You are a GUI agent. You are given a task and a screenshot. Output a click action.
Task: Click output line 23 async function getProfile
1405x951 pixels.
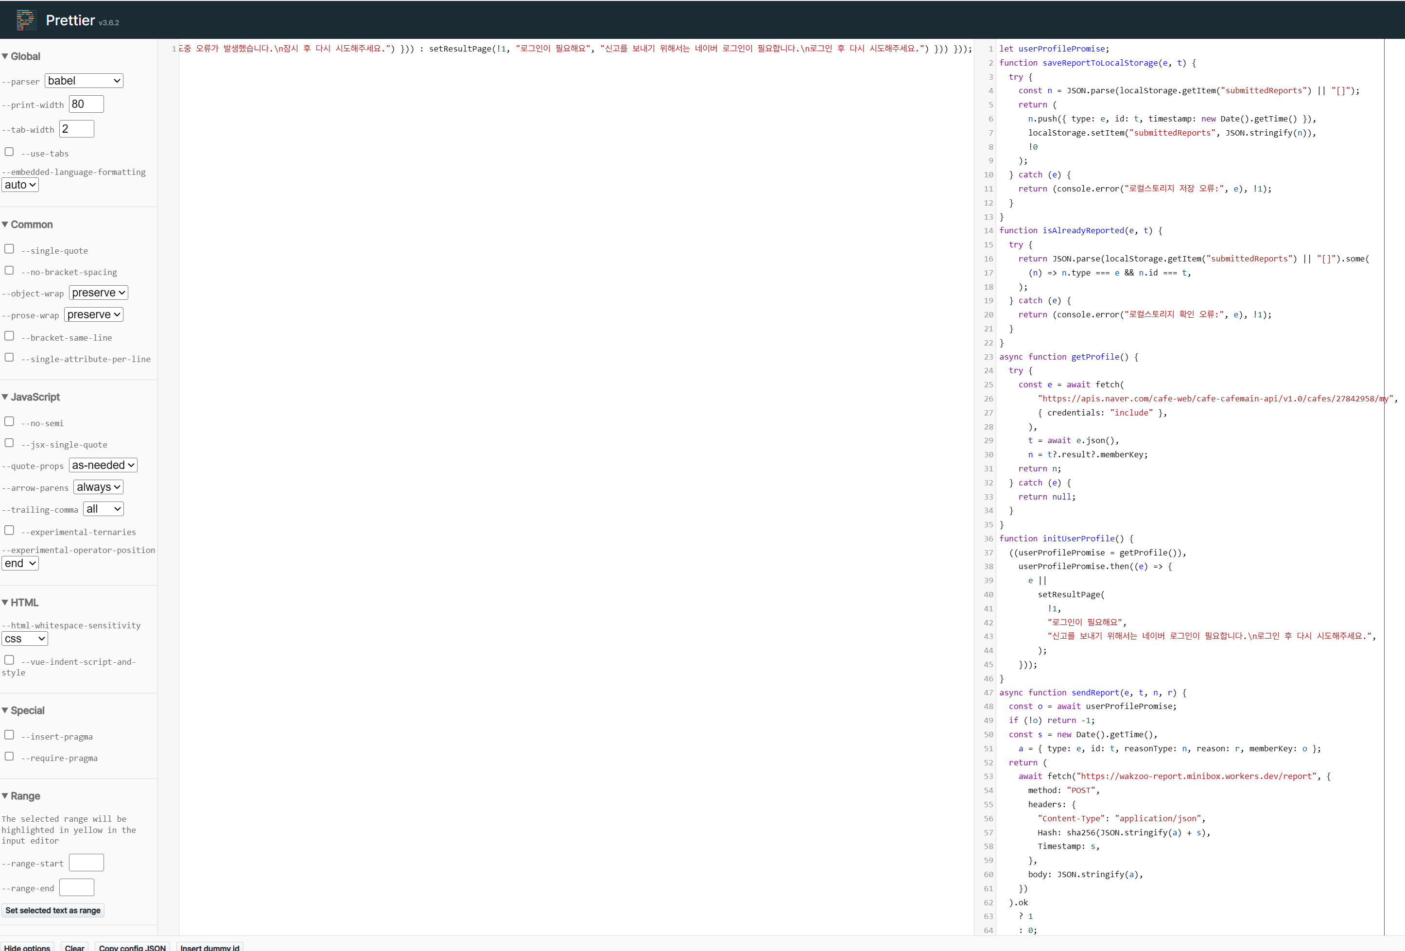tap(1068, 357)
